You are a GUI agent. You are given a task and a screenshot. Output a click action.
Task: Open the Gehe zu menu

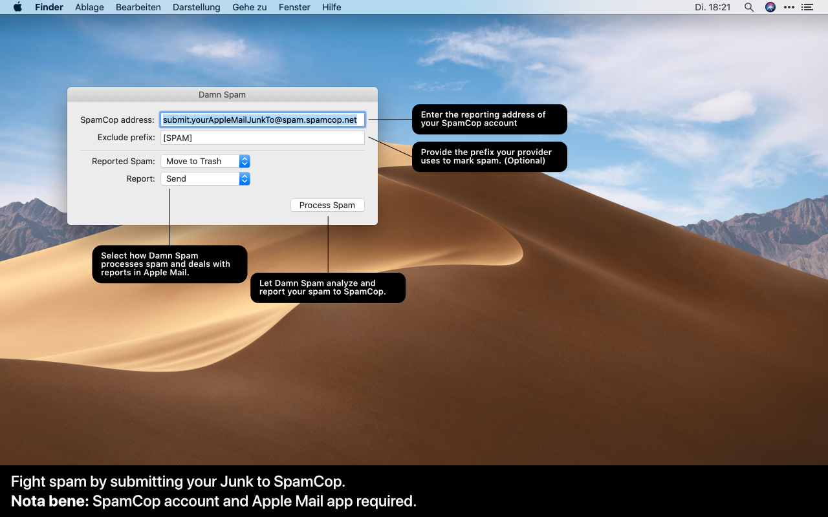pos(249,7)
